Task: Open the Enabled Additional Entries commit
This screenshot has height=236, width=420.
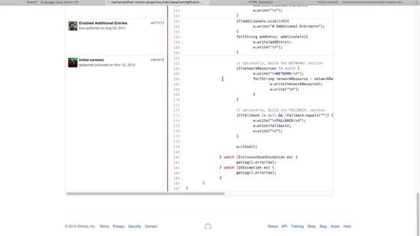Action: 103,23
